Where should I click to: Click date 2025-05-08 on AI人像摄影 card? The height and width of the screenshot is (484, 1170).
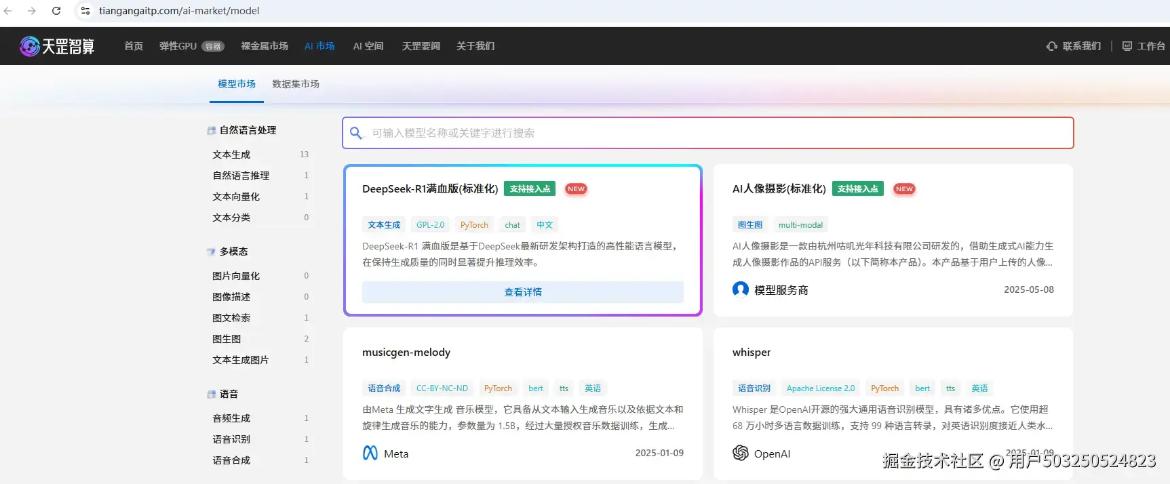coord(1029,289)
